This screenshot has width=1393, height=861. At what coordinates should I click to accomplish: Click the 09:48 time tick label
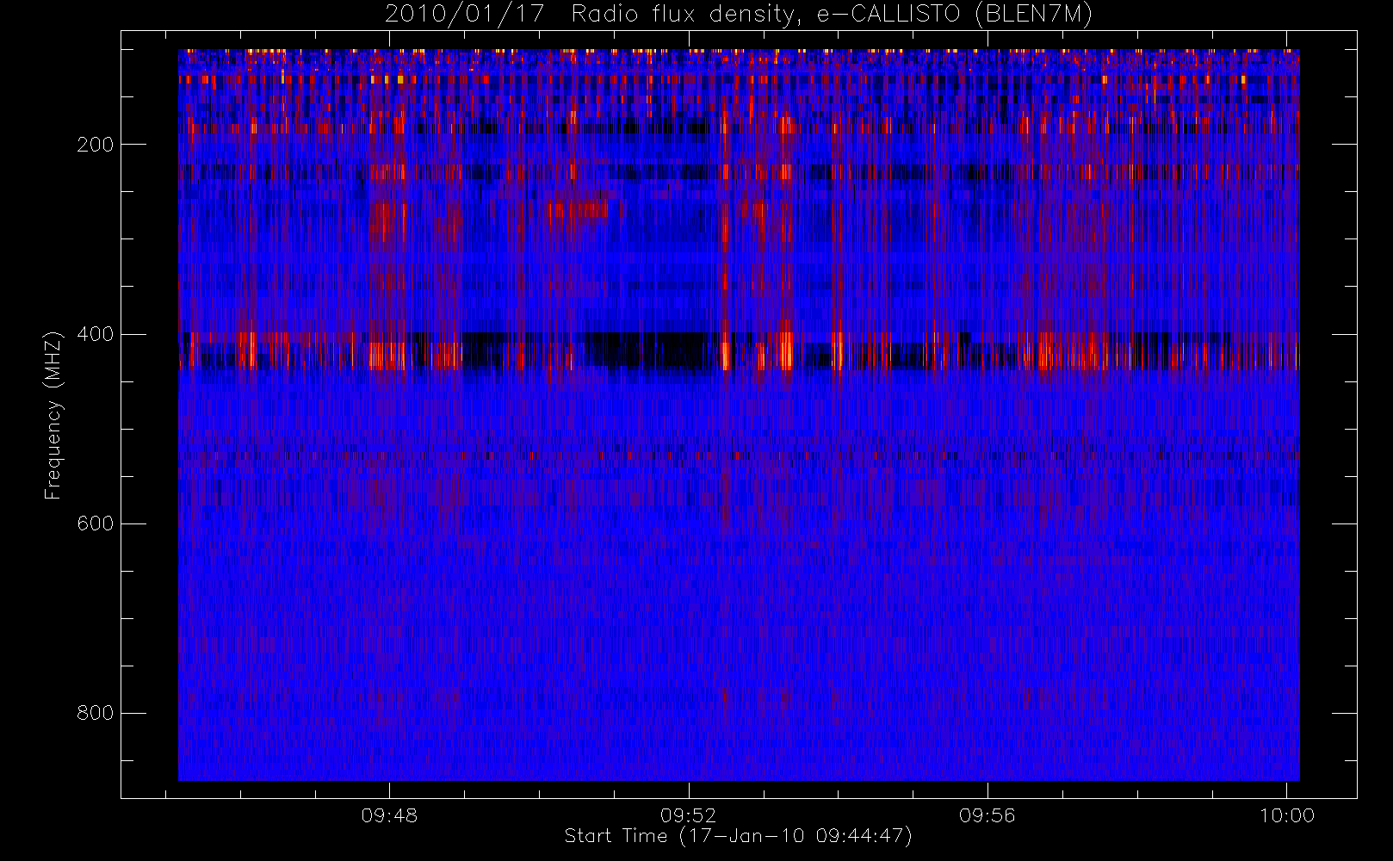coord(389,815)
